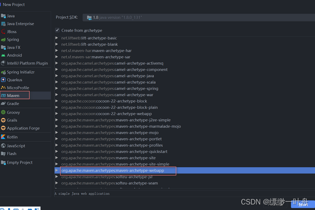The height and width of the screenshot is (210, 315).
Task: Select the Application Forge icon
Action: click(3, 128)
